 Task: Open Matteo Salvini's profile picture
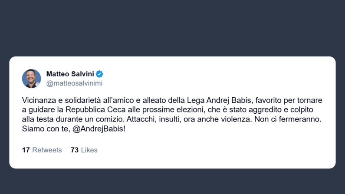[31, 79]
